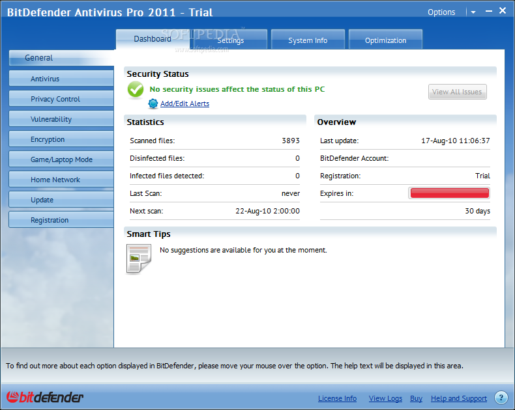Click the Registration value Trial
This screenshot has width=515, height=410.
(x=482, y=176)
